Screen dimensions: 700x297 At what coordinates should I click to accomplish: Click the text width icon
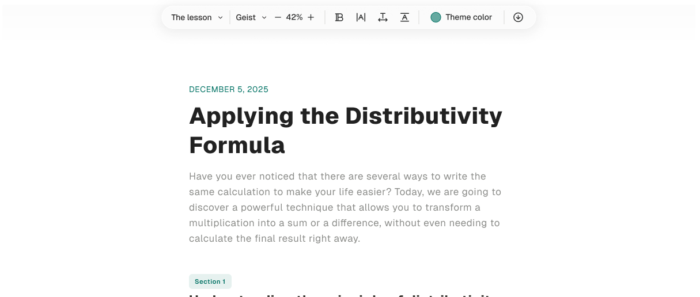click(383, 17)
